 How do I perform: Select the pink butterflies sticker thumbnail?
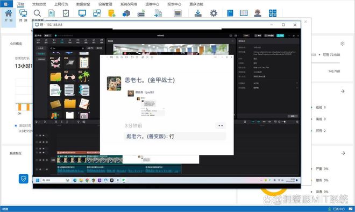pos(55,63)
